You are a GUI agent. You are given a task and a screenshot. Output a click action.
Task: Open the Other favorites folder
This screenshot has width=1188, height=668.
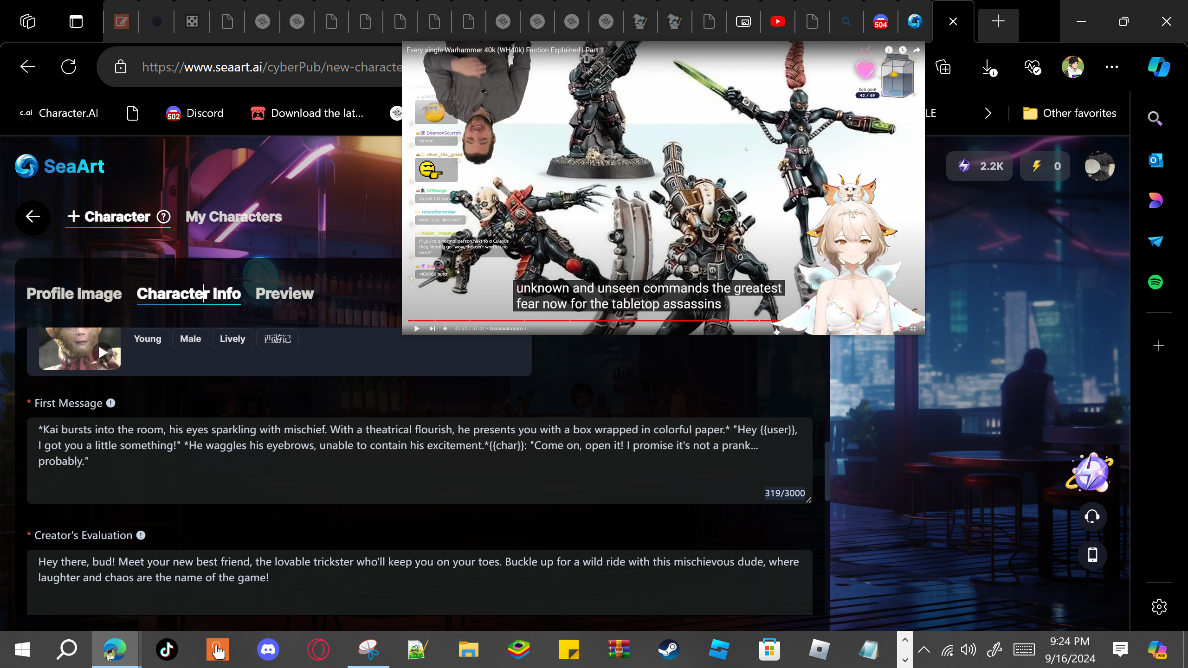tap(1069, 113)
